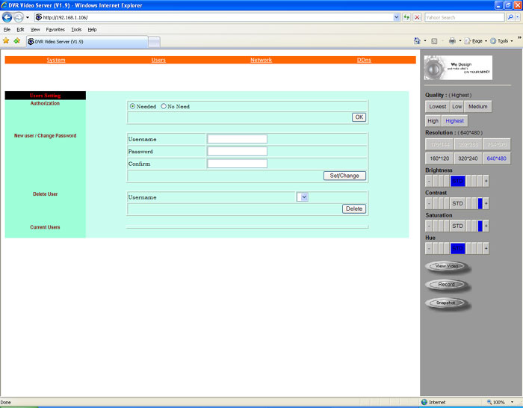Set quality to Medium
The width and height of the screenshot is (523, 408).
click(478, 107)
